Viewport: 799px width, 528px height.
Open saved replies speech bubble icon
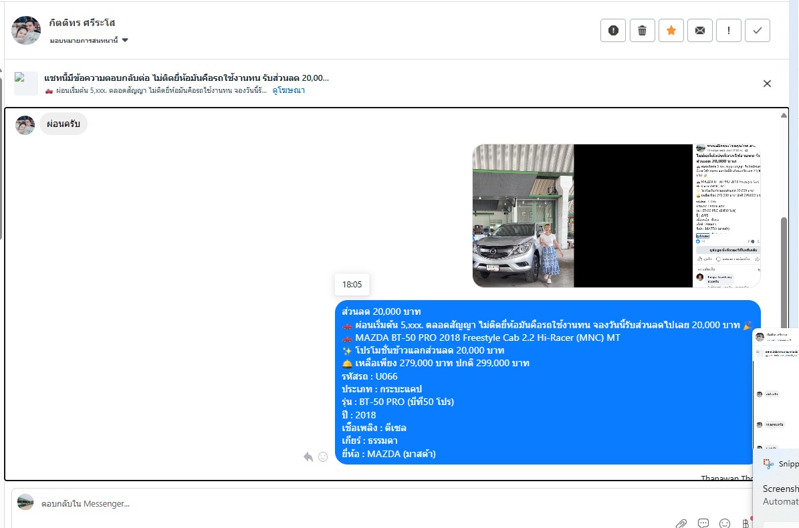[703, 523]
